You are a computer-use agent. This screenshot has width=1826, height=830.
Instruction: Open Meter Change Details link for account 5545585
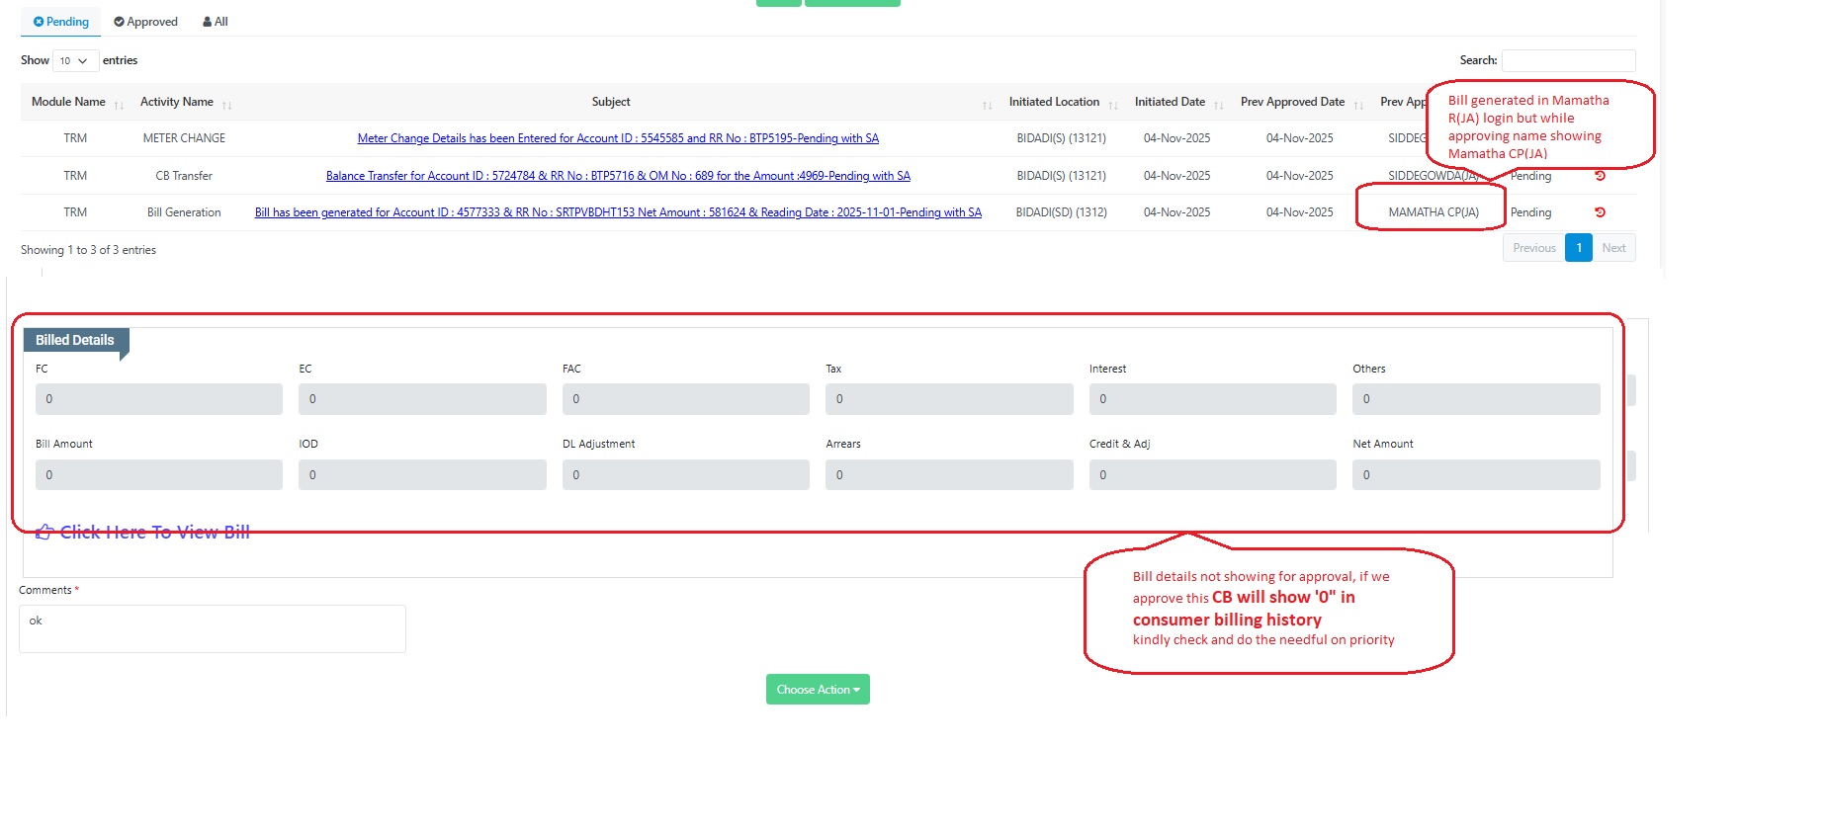tap(618, 138)
